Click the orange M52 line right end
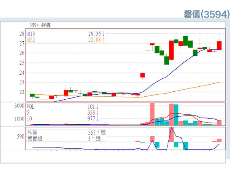The image size is (250, 173). (219, 83)
